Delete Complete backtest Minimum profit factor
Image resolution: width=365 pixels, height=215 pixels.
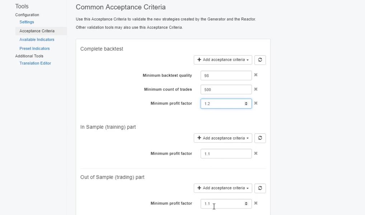click(x=256, y=103)
